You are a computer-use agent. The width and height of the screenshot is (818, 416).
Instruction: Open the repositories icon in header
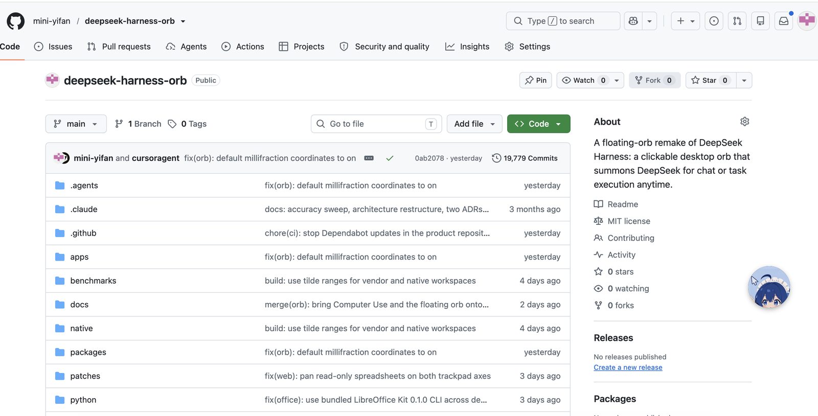(760, 21)
